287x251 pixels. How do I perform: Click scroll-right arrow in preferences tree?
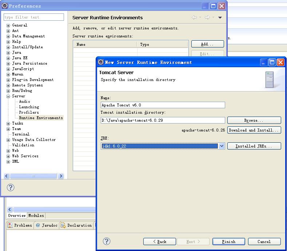pos(61,176)
